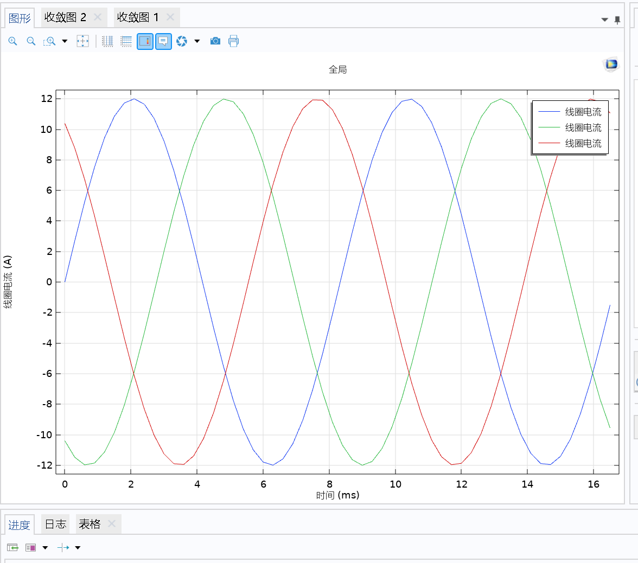Open the panel menu arrow at top right
The image size is (638, 563).
pos(605,20)
